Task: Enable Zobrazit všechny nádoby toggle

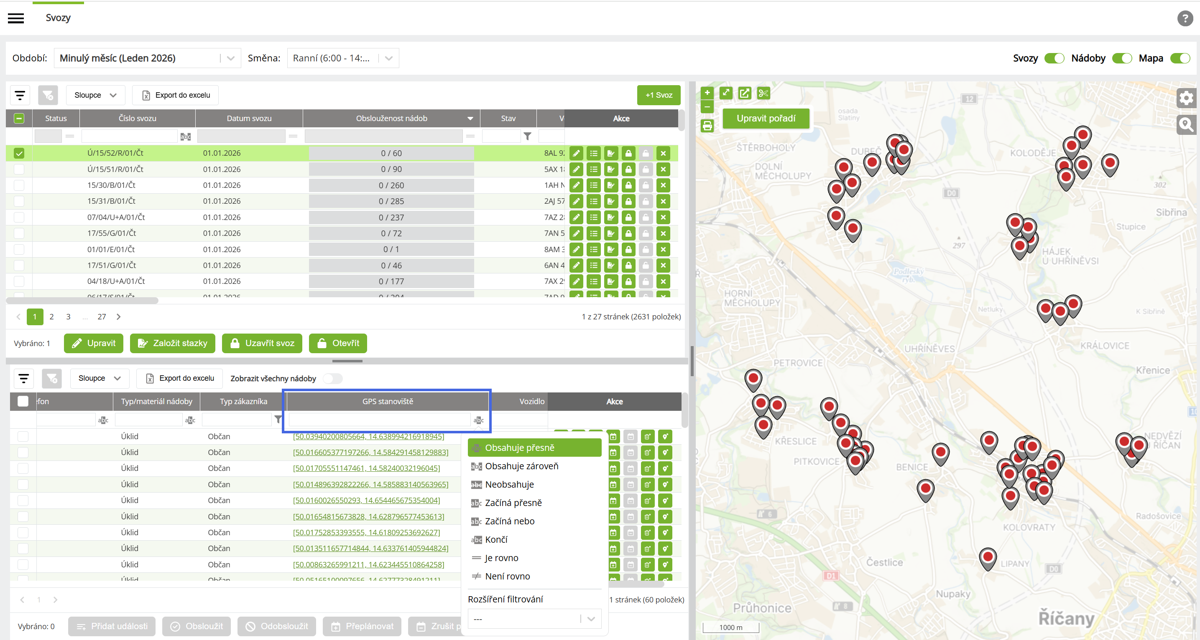Action: (x=332, y=379)
